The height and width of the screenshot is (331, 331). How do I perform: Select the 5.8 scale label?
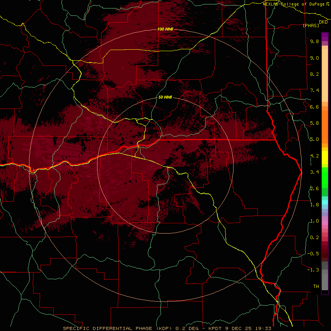314,123
